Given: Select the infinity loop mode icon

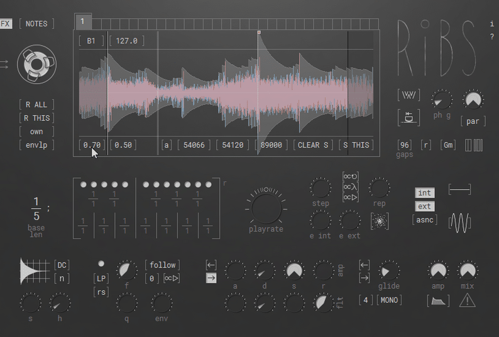Looking at the screenshot, I should [351, 177].
